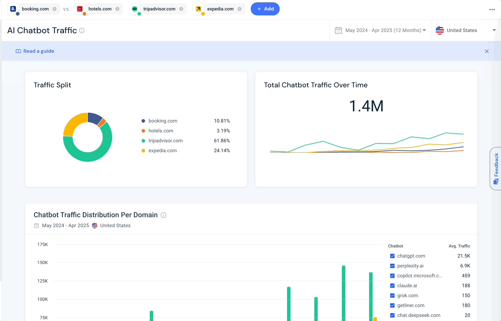Screen dimensions: 501x321
Task: Click the green tripadvisor.com legend dot
Action: click(143, 141)
